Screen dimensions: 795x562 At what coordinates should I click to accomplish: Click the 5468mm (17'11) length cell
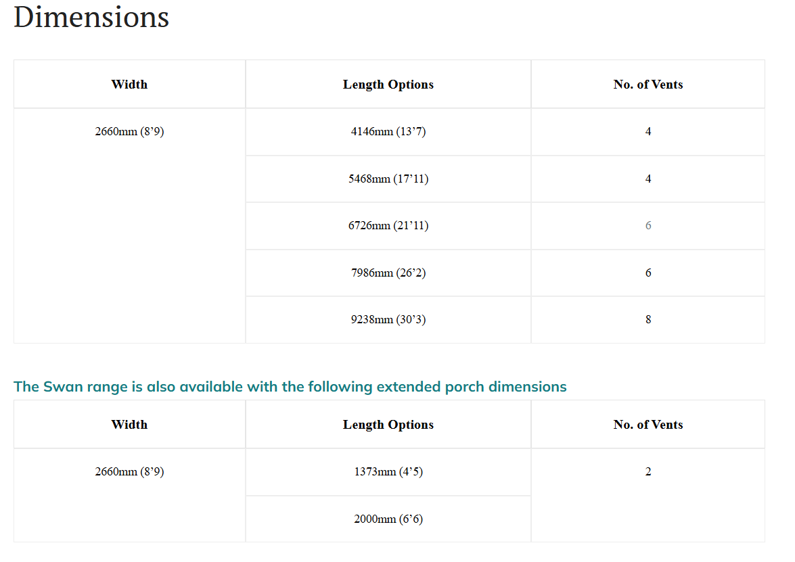pyautogui.click(x=388, y=179)
